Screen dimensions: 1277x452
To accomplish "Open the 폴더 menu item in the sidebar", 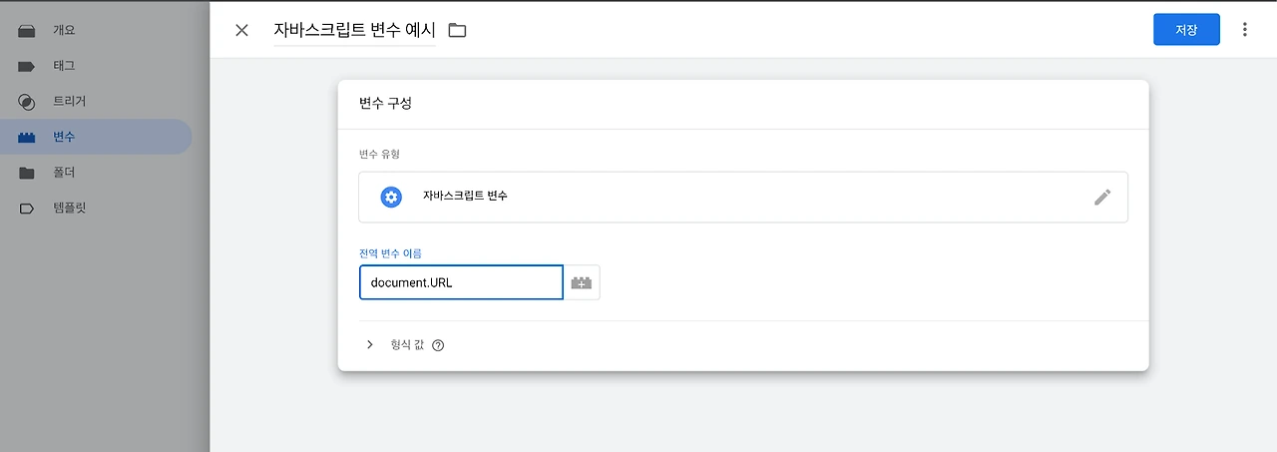I will pos(64,173).
